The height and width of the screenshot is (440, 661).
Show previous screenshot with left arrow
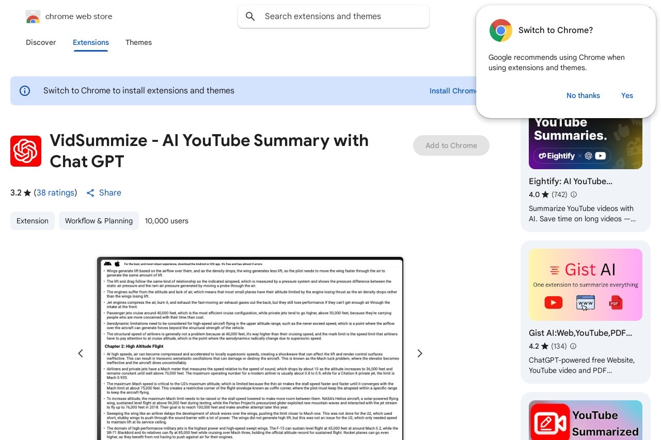[81, 353]
